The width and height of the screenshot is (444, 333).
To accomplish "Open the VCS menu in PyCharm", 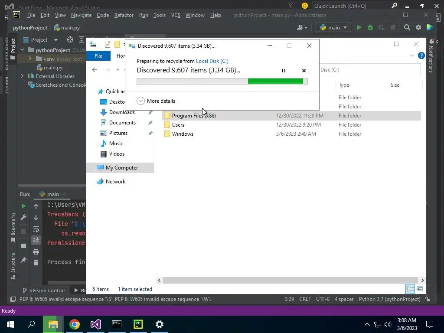I will (x=176, y=15).
